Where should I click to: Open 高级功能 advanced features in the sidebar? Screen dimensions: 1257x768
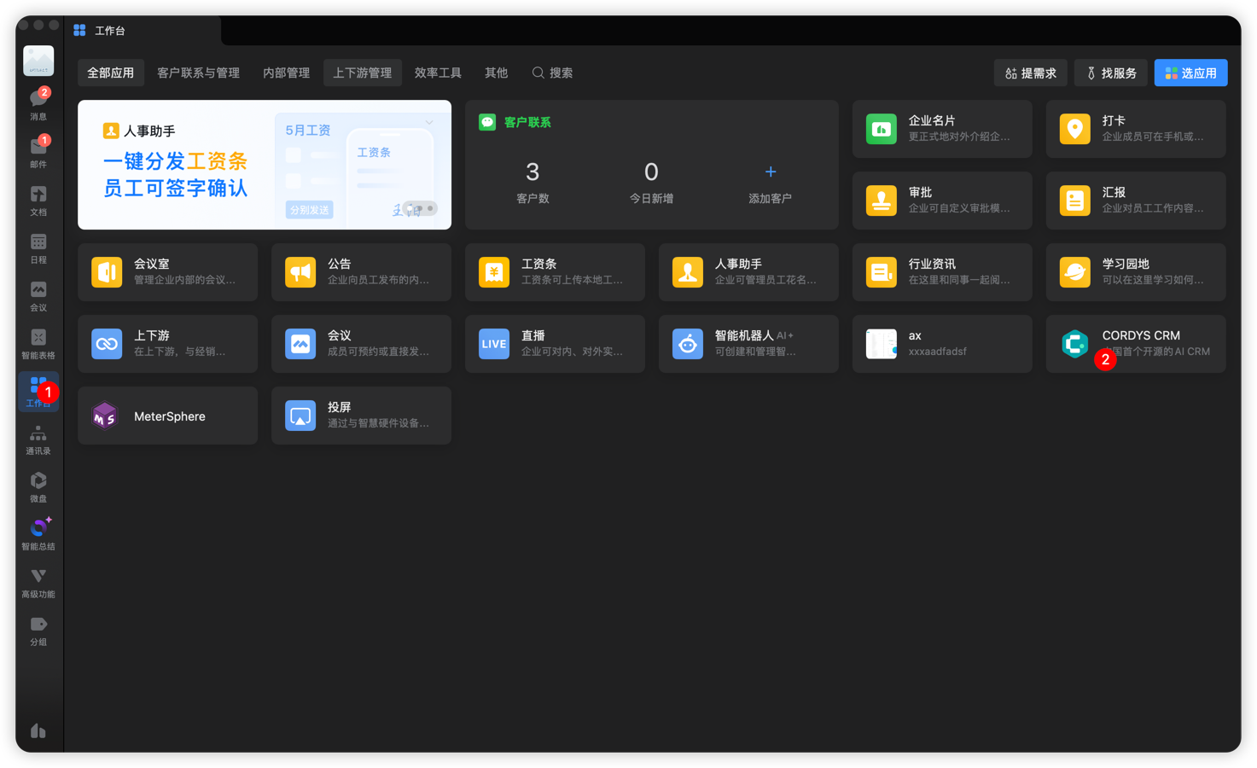tap(38, 581)
